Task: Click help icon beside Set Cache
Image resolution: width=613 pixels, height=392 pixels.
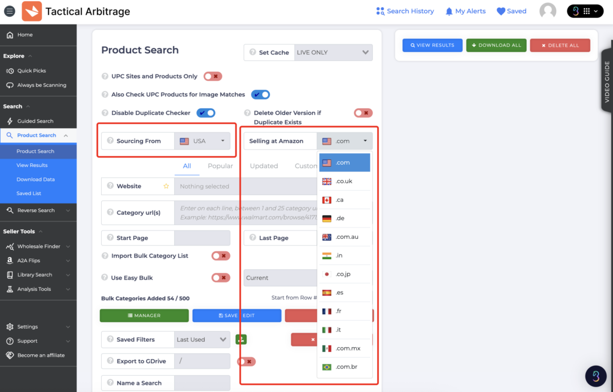Action: click(253, 52)
